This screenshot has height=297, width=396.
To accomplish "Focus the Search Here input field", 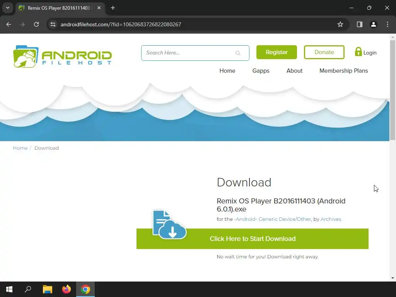I will pyautogui.click(x=195, y=53).
